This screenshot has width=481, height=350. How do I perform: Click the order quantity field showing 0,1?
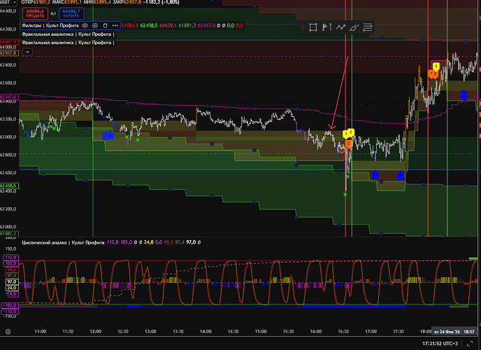(54, 13)
